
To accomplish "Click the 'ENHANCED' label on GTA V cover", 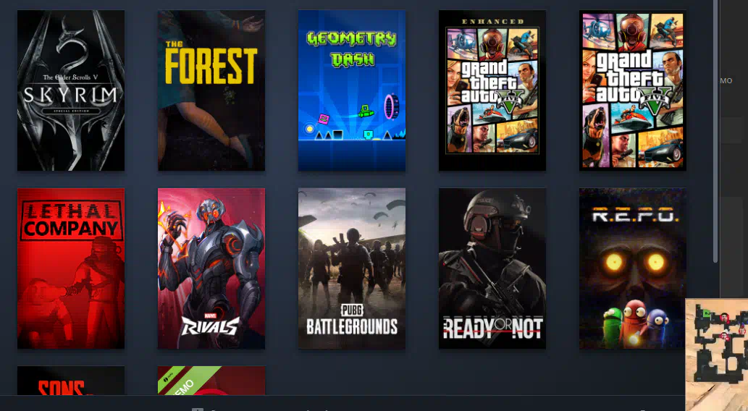I will coord(492,22).
